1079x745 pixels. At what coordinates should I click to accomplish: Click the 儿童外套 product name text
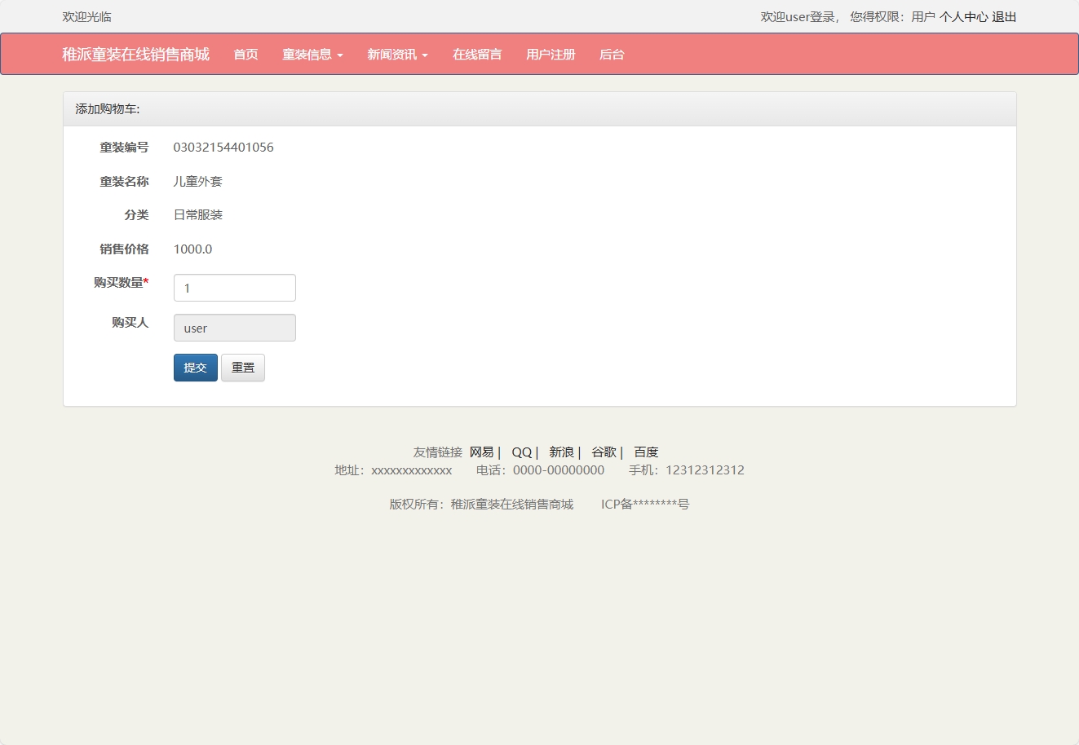[197, 181]
